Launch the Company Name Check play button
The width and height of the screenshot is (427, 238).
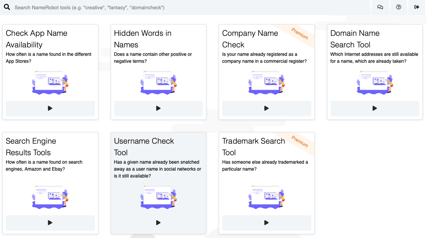click(x=267, y=108)
